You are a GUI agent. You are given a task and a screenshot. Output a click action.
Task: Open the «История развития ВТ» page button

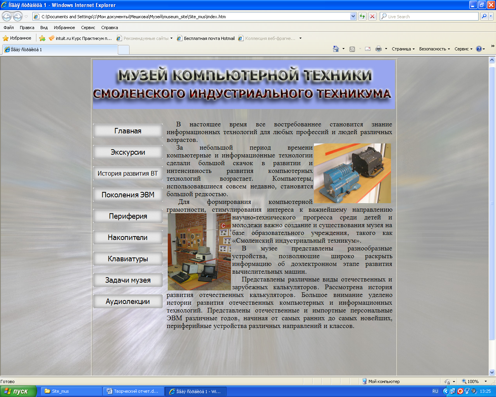point(128,174)
